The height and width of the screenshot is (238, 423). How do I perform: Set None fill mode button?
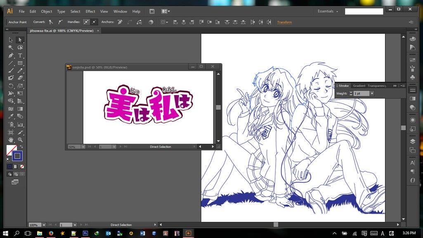(22, 167)
